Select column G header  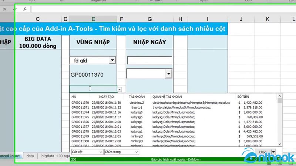pyautogui.click(x=149, y=19)
